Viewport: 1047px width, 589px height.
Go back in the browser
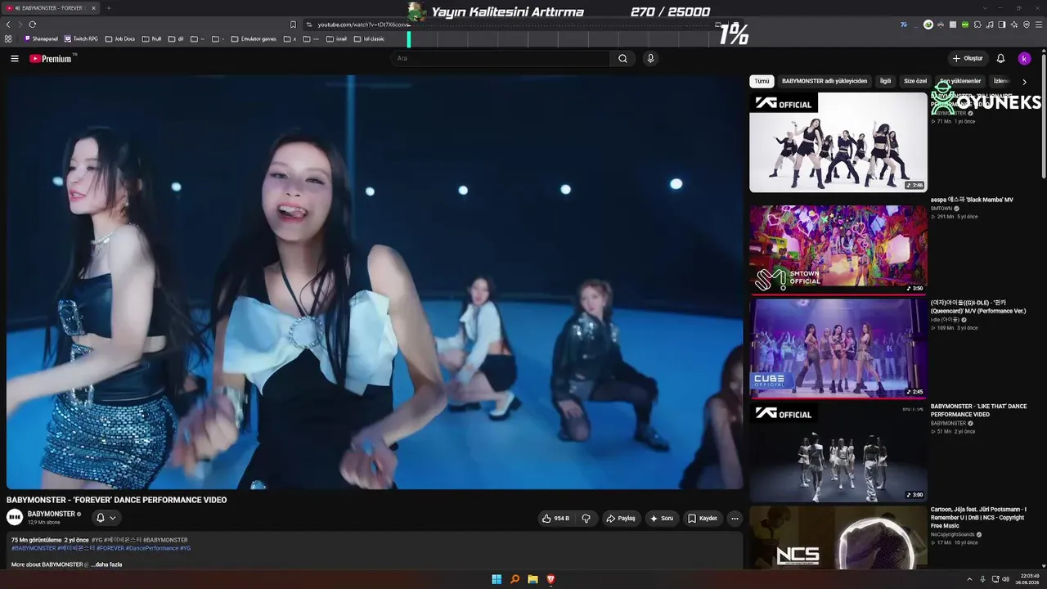pos(8,25)
